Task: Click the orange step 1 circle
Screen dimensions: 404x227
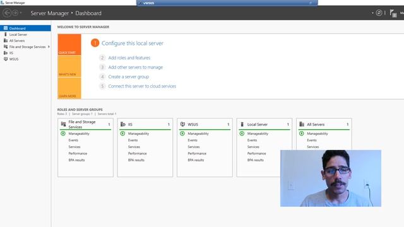Action: [95, 43]
